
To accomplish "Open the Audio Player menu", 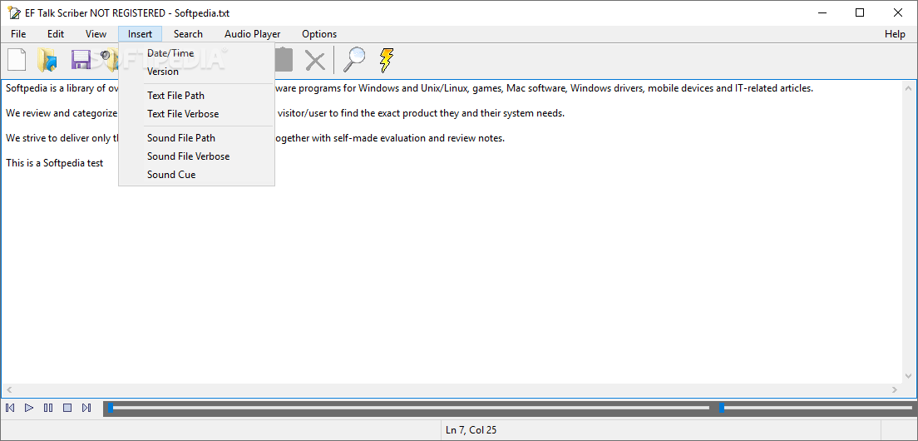I will coord(252,34).
